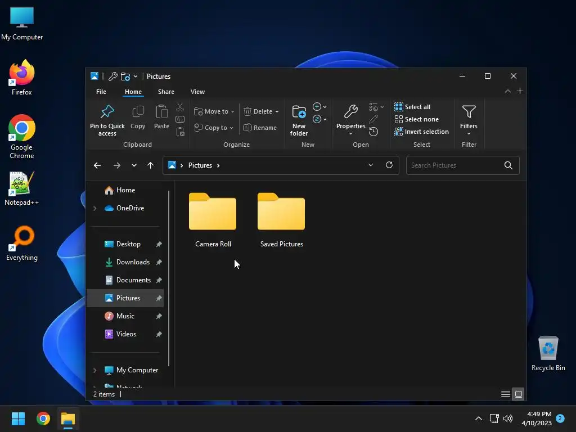Image resolution: width=576 pixels, height=432 pixels.
Task: Click Select all in the ribbon
Action: (412, 107)
